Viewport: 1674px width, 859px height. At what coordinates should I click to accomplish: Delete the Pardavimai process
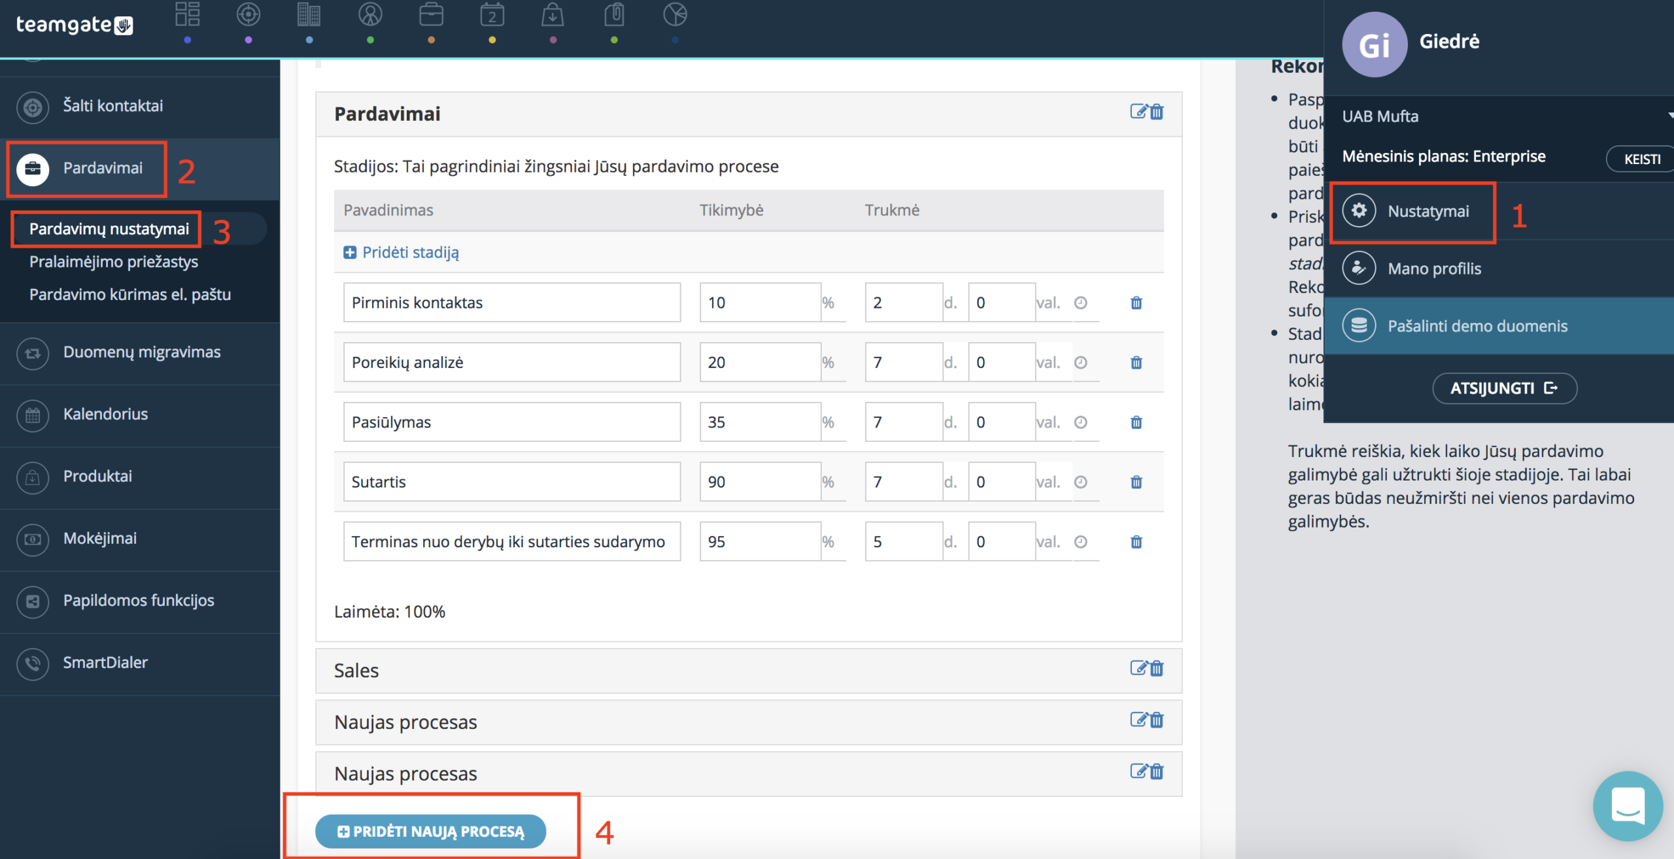(1157, 112)
